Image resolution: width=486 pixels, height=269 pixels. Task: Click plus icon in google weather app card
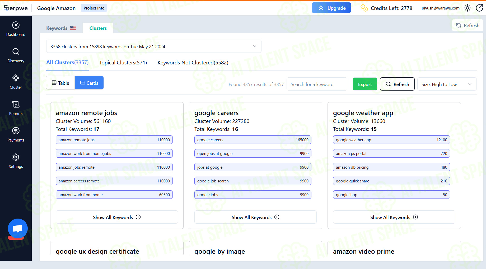(415, 217)
